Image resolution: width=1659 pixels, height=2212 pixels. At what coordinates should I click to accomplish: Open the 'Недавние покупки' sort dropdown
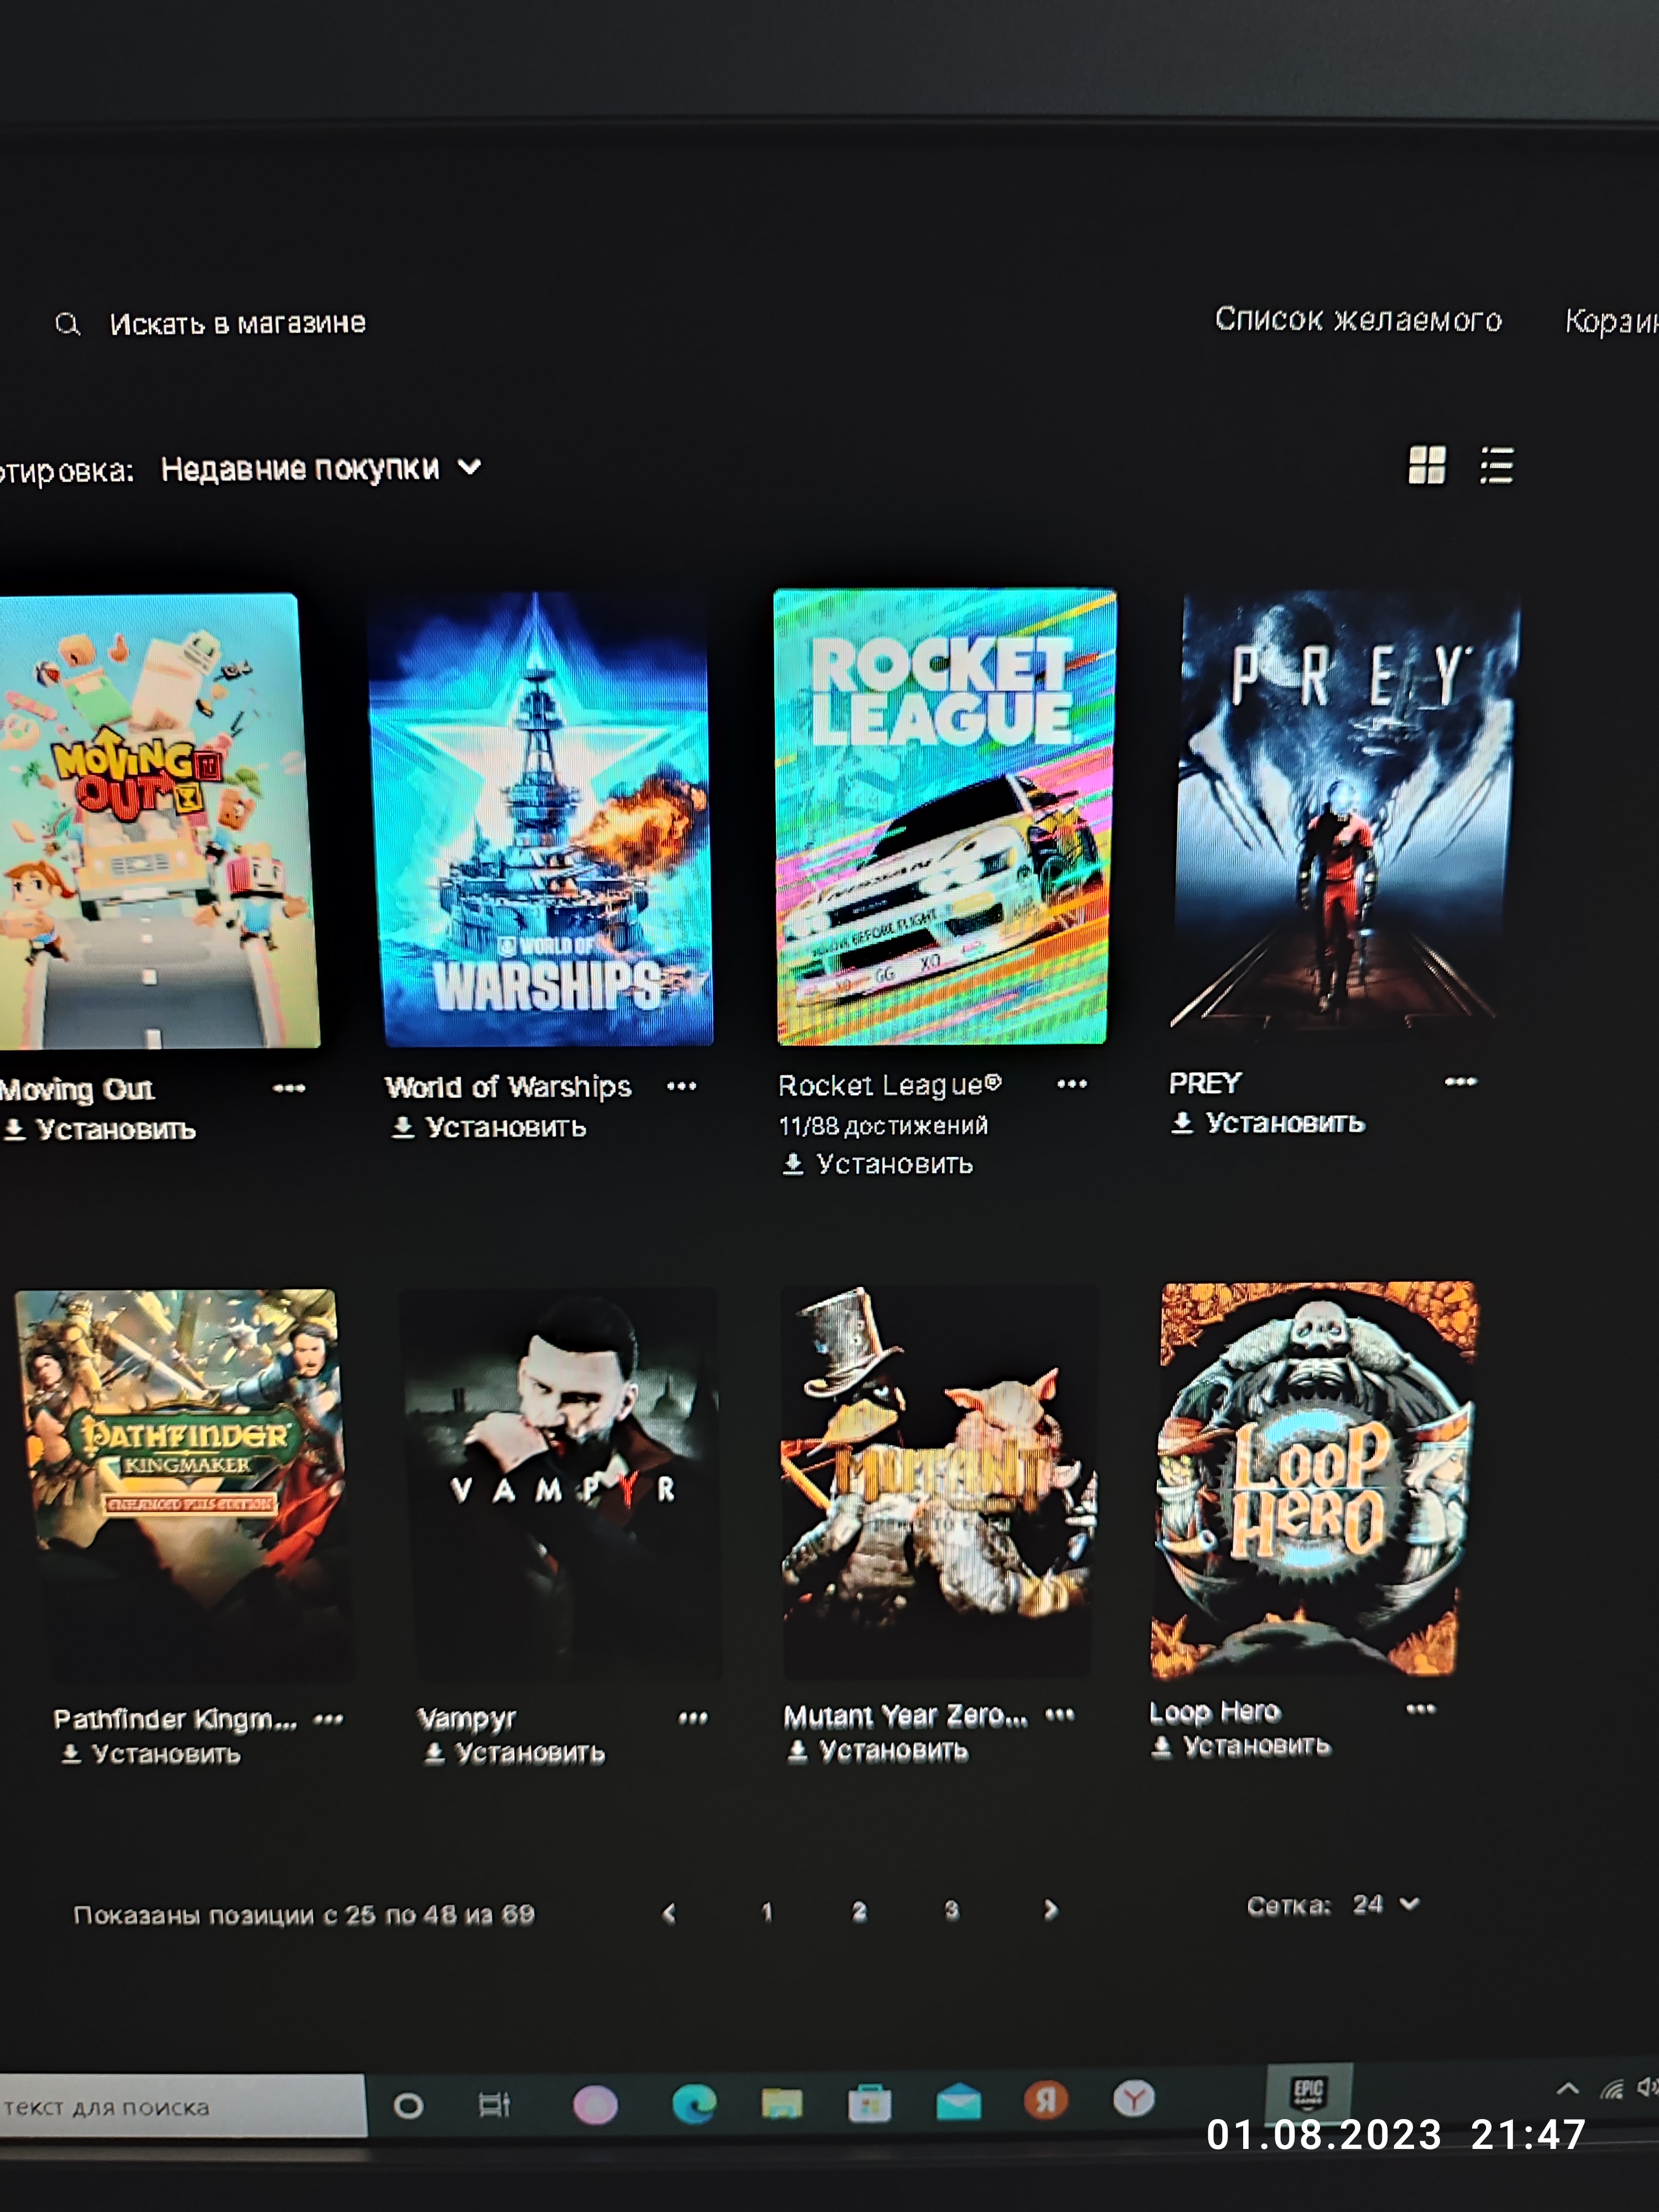[320, 468]
